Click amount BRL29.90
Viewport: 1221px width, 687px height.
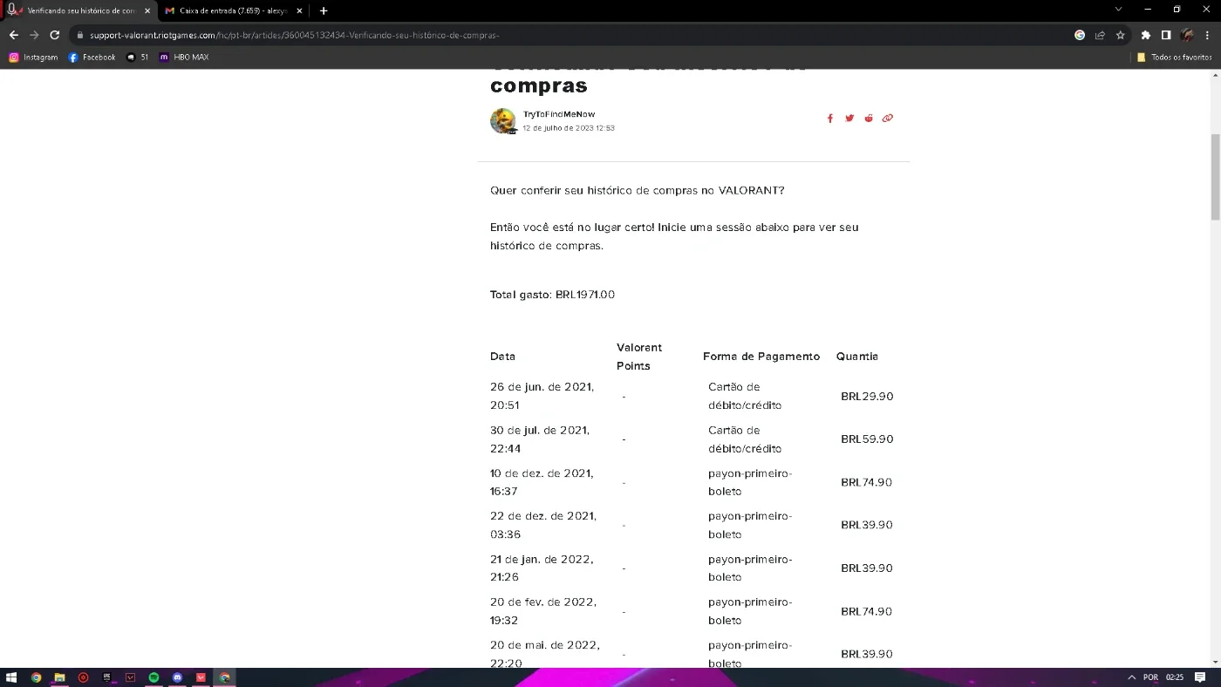(x=867, y=396)
